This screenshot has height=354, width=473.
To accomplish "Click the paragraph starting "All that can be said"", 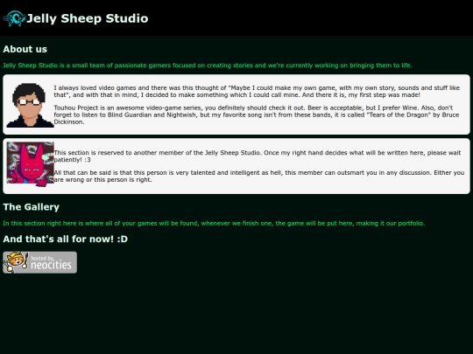I will click(259, 176).
